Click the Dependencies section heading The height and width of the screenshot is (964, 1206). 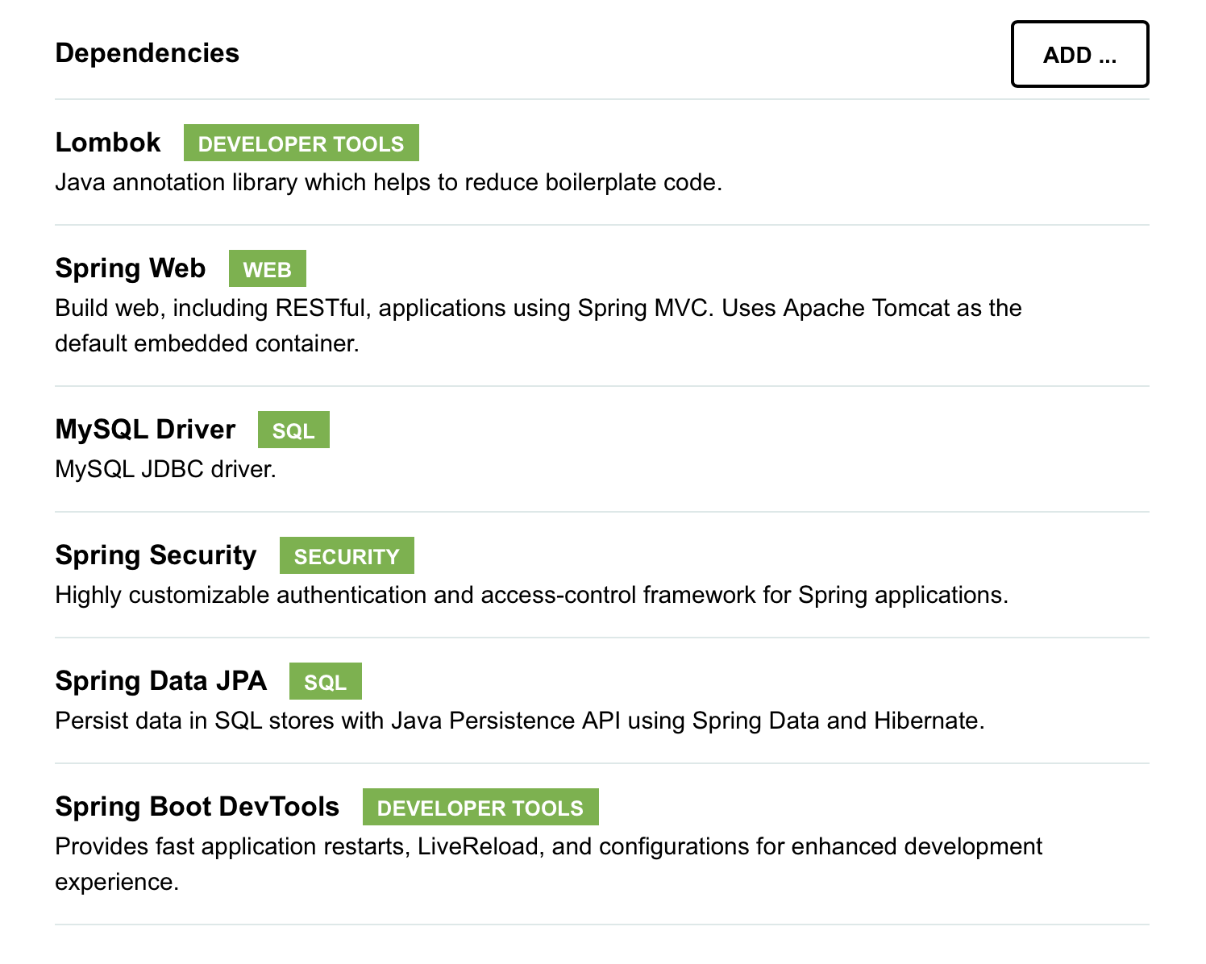148,53
